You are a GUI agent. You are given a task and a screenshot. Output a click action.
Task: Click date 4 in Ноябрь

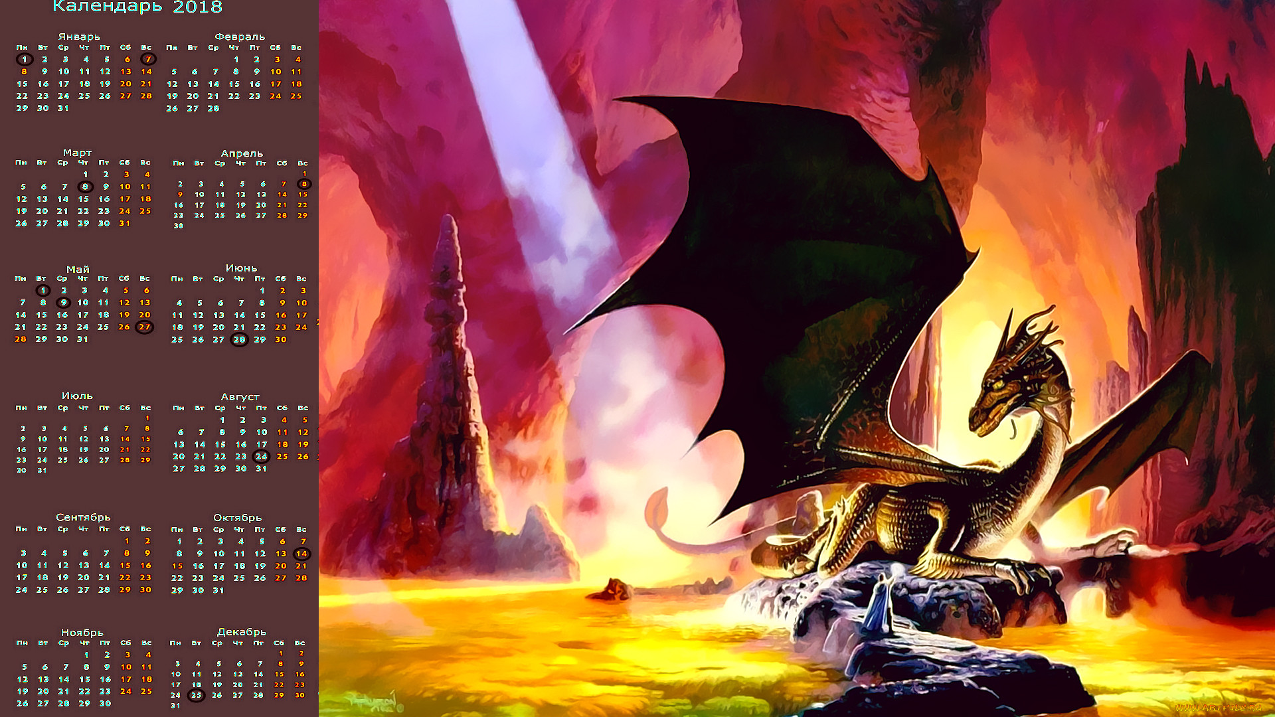click(x=148, y=655)
